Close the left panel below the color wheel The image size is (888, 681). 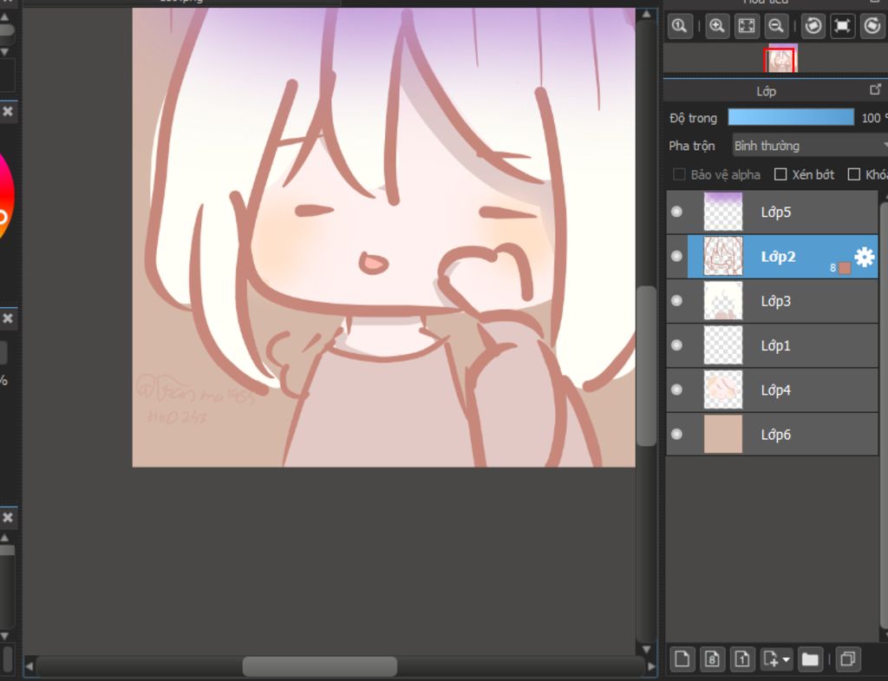[x=8, y=318]
